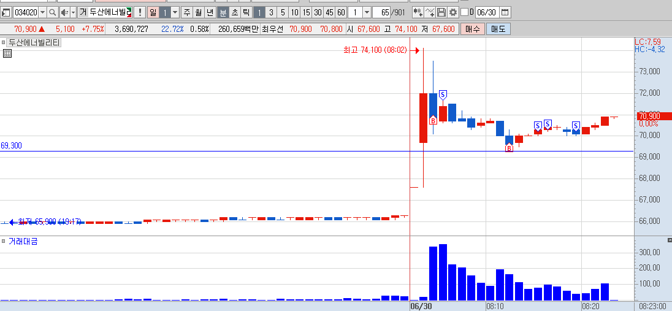Click the stock name 두산에너빌리 field
Viewport: 672px width, 311px height.
110,12
